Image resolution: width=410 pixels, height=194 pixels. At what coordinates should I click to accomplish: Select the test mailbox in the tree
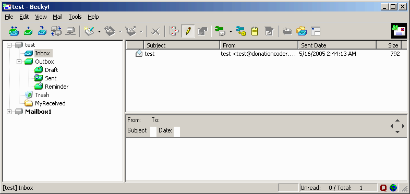click(30, 45)
